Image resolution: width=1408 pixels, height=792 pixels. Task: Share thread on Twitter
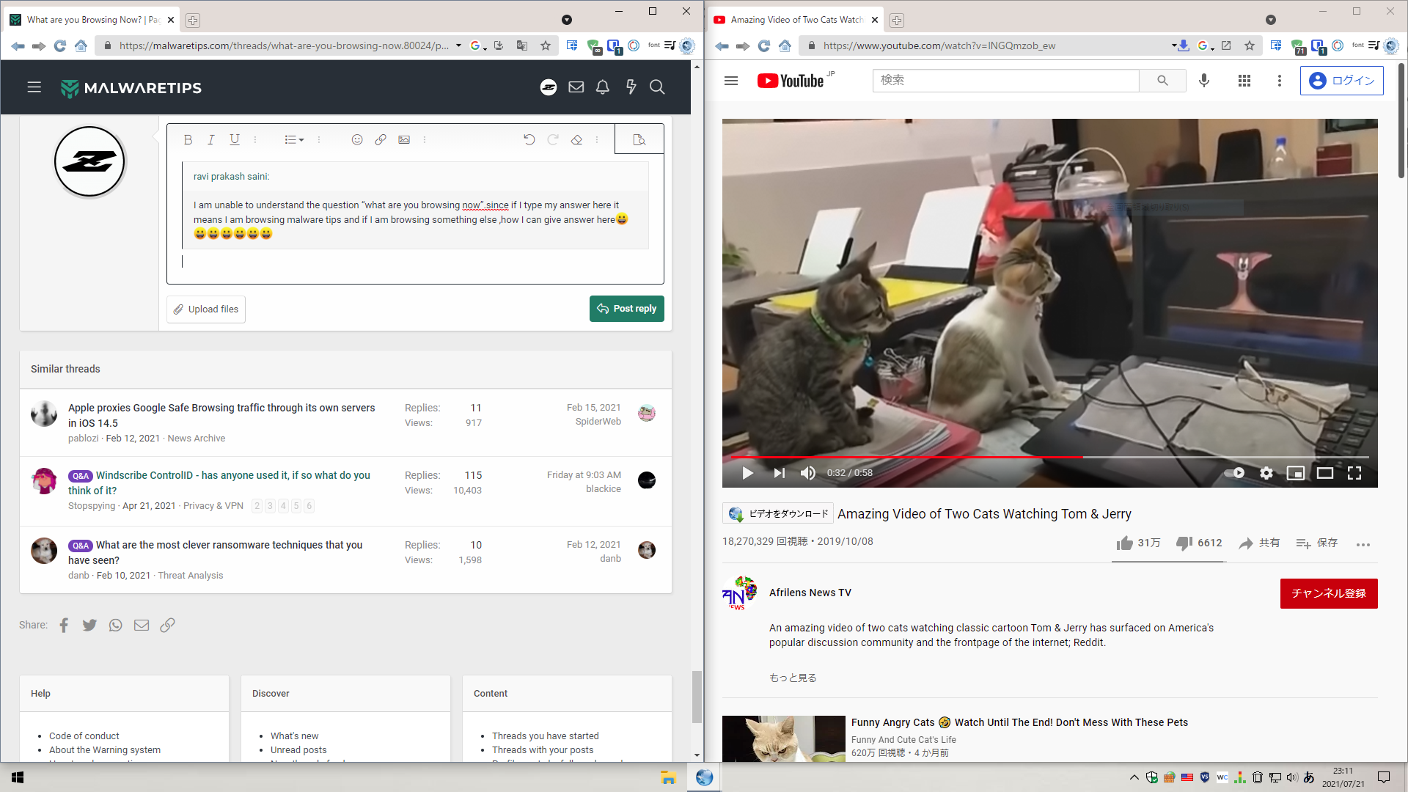point(89,625)
